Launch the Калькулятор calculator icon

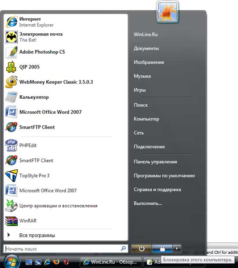click(11, 97)
